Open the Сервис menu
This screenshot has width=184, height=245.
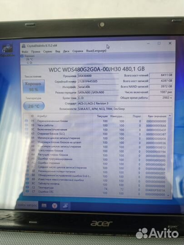coord(48,51)
